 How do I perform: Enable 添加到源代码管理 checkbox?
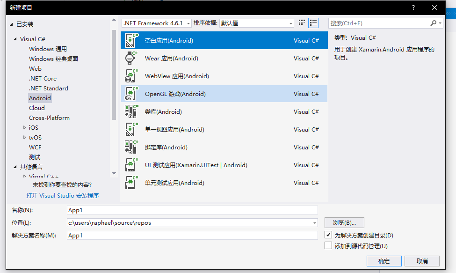(328, 245)
